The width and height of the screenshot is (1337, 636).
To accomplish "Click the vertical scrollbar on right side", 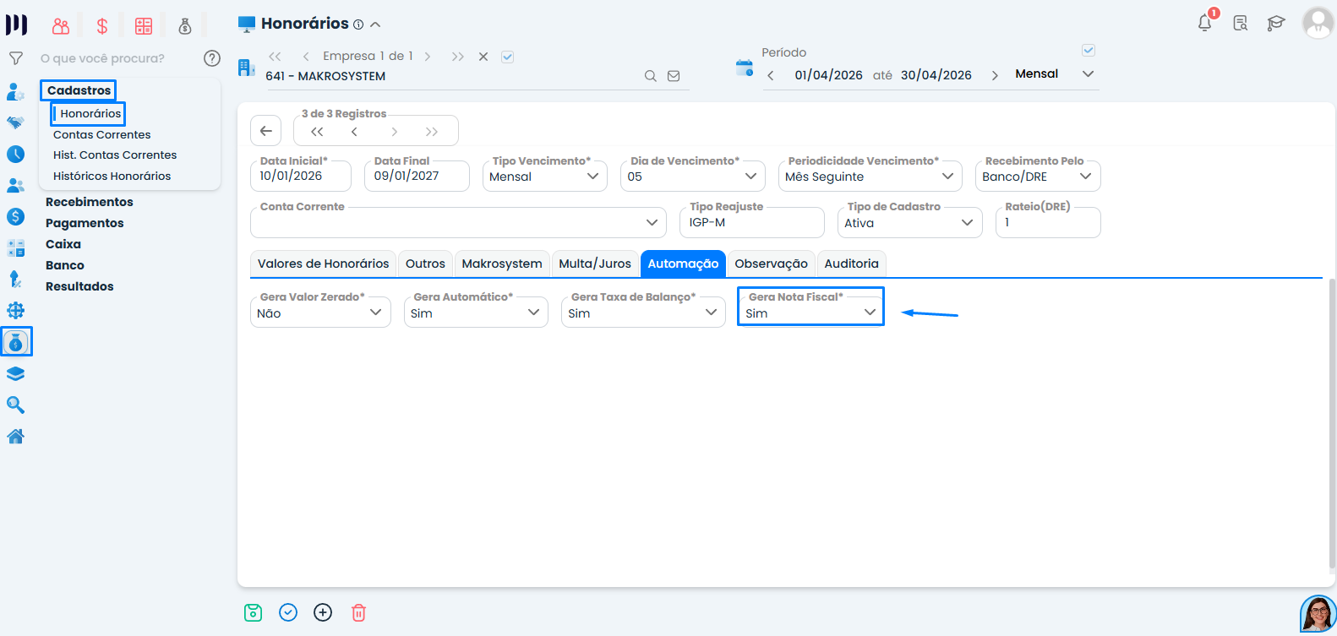I will click(1332, 422).
